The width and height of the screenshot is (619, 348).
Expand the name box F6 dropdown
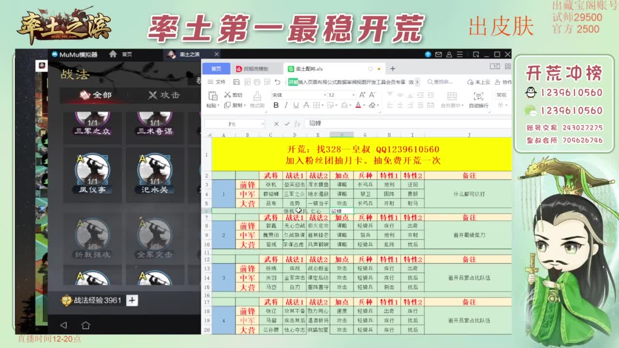click(x=262, y=124)
